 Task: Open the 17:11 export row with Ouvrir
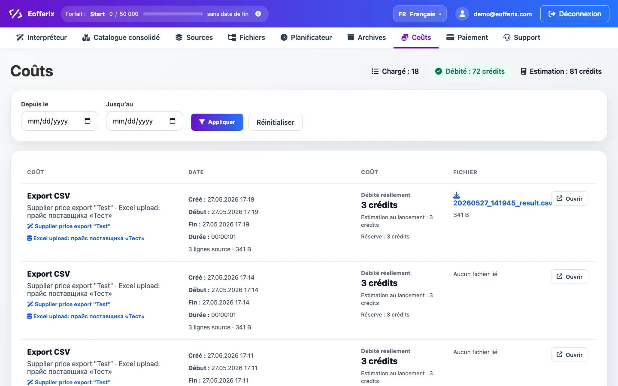570,355
